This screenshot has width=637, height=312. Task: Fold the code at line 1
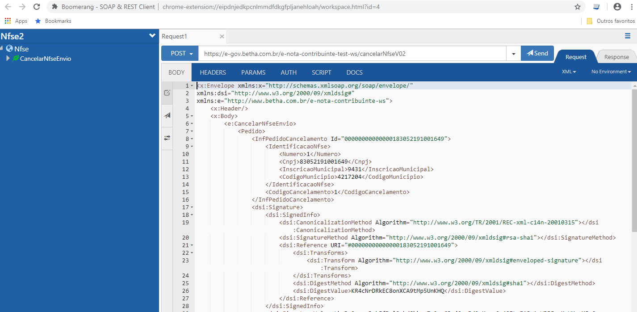(192, 85)
